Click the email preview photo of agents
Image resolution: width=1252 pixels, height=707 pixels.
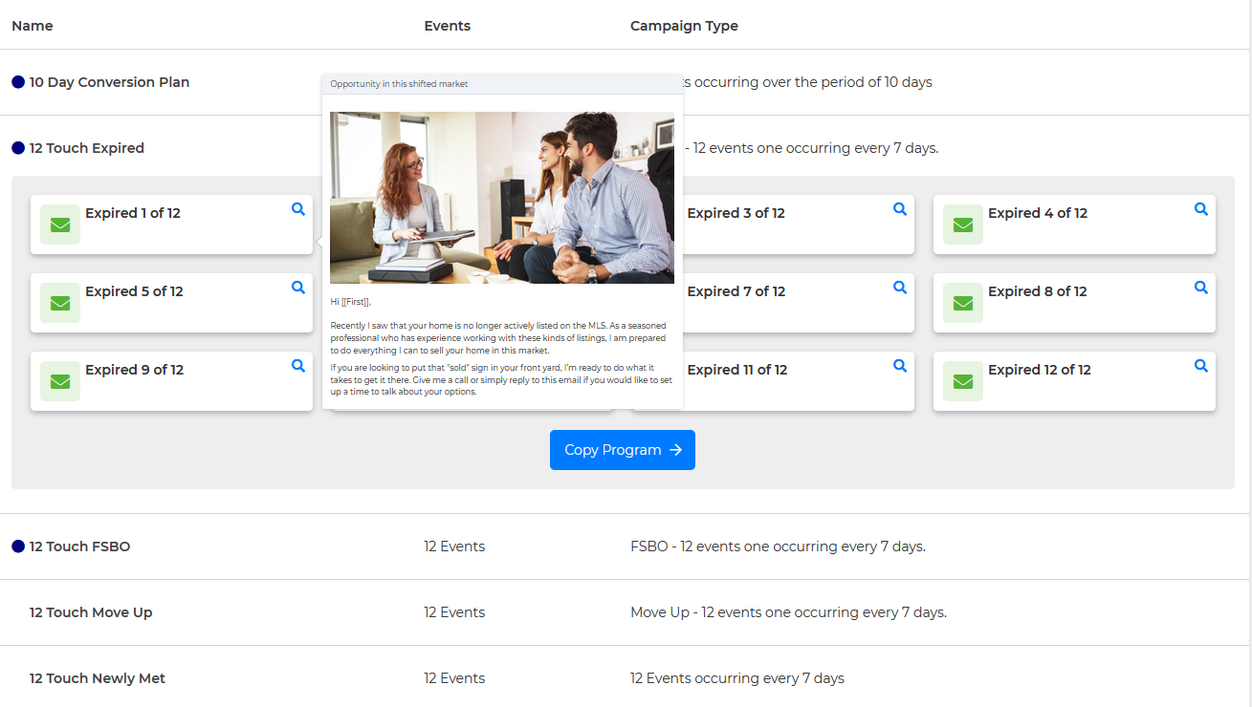pos(502,198)
